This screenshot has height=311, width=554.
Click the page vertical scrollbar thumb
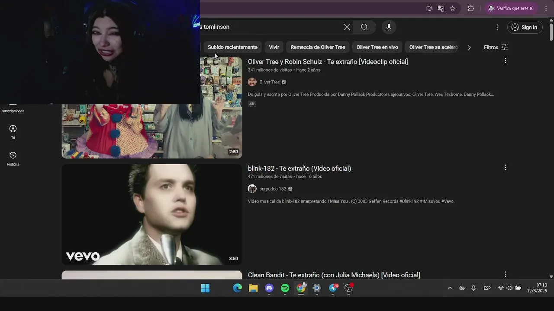(x=551, y=31)
